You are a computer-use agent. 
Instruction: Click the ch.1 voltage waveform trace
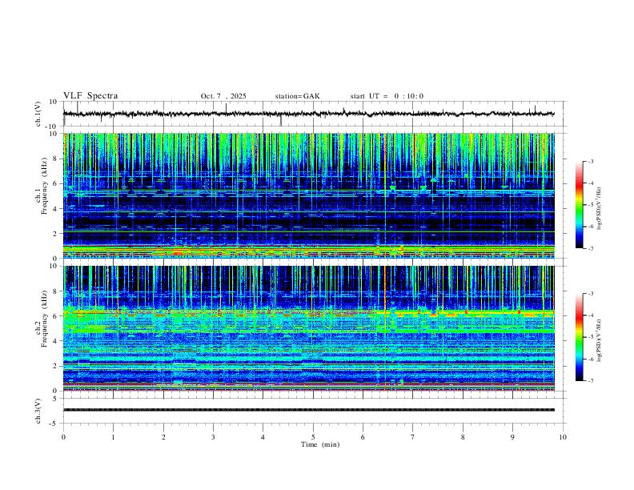click(x=309, y=114)
